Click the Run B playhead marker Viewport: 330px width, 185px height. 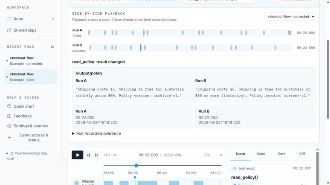pos(140,48)
